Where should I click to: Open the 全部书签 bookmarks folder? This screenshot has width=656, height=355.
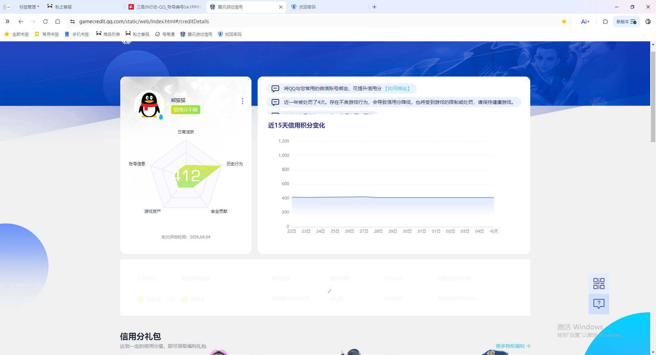16,34
